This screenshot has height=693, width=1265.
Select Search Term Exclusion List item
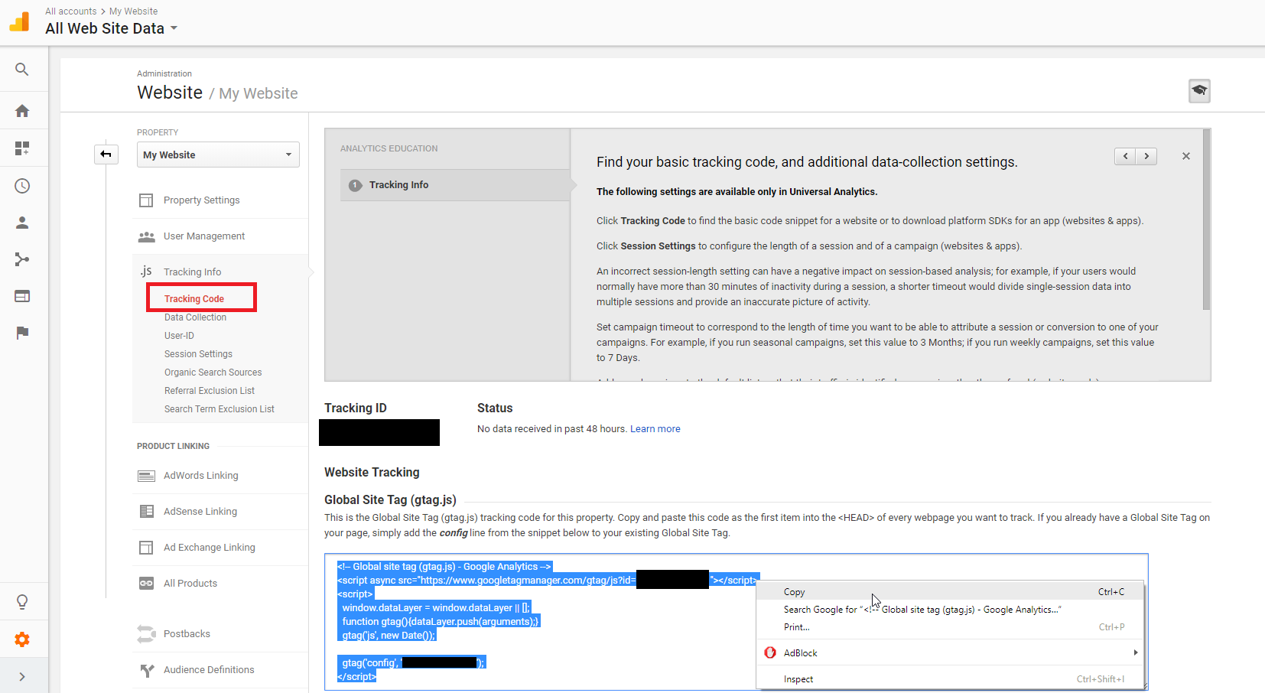click(x=220, y=409)
